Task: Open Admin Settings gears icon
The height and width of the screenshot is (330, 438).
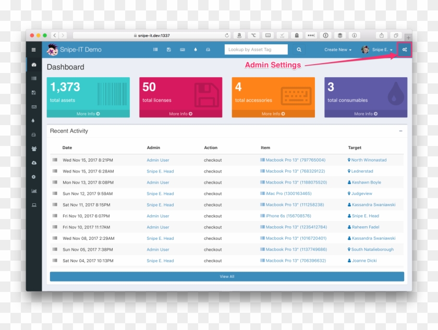Action: 405,50
